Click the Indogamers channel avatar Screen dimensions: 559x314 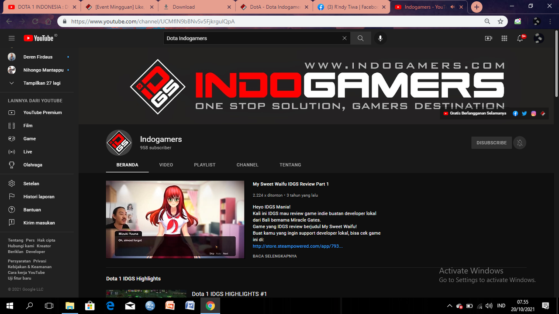[x=119, y=143]
